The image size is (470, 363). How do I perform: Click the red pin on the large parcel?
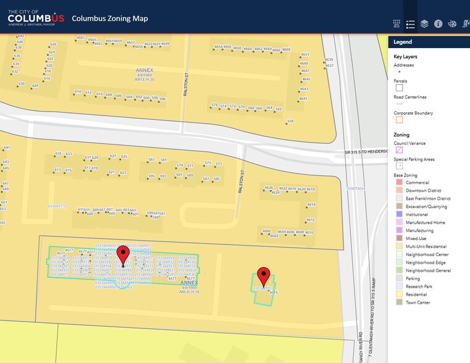click(x=123, y=256)
